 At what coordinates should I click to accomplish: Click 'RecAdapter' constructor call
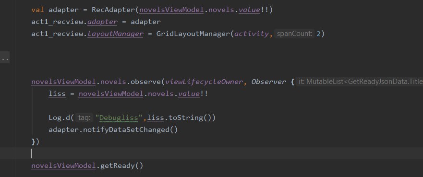click(x=113, y=10)
